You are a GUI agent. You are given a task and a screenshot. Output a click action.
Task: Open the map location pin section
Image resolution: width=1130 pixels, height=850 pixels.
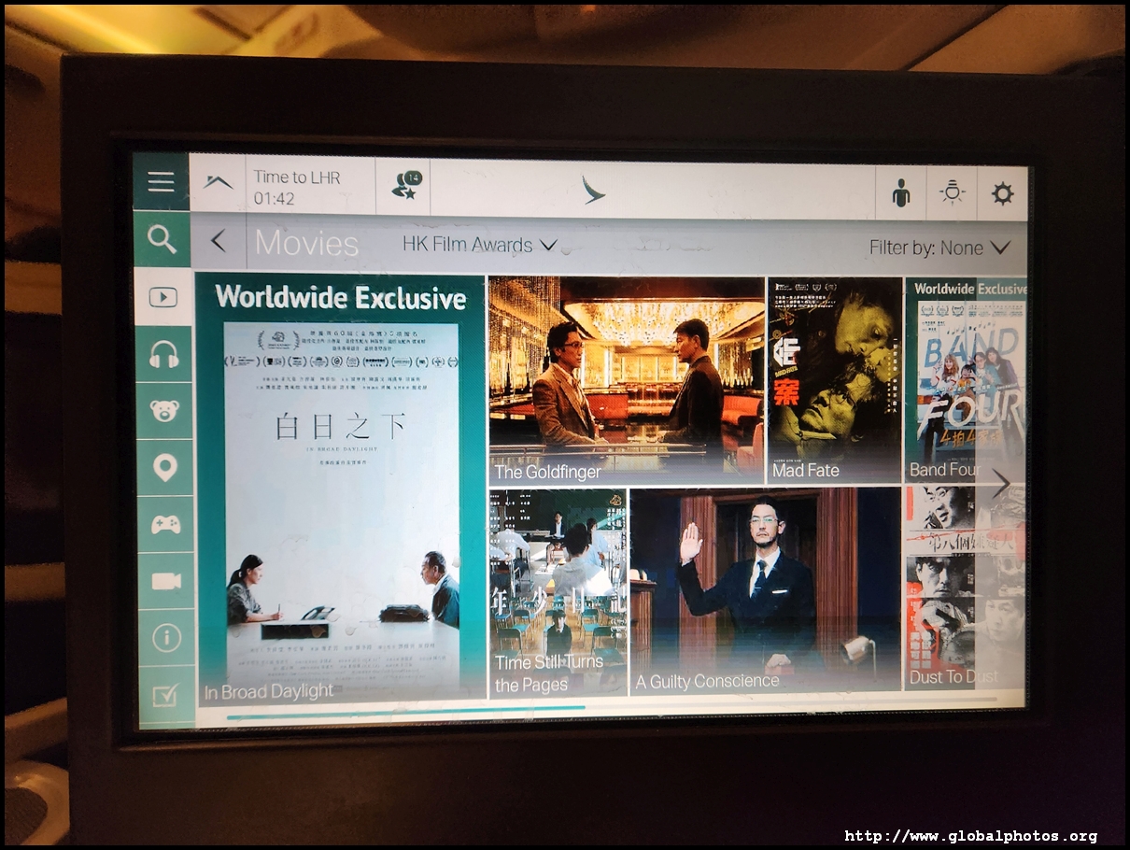[165, 467]
